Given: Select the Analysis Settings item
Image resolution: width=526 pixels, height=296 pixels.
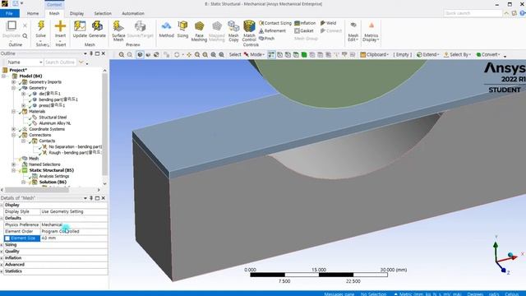Looking at the screenshot, I should click(54, 176).
